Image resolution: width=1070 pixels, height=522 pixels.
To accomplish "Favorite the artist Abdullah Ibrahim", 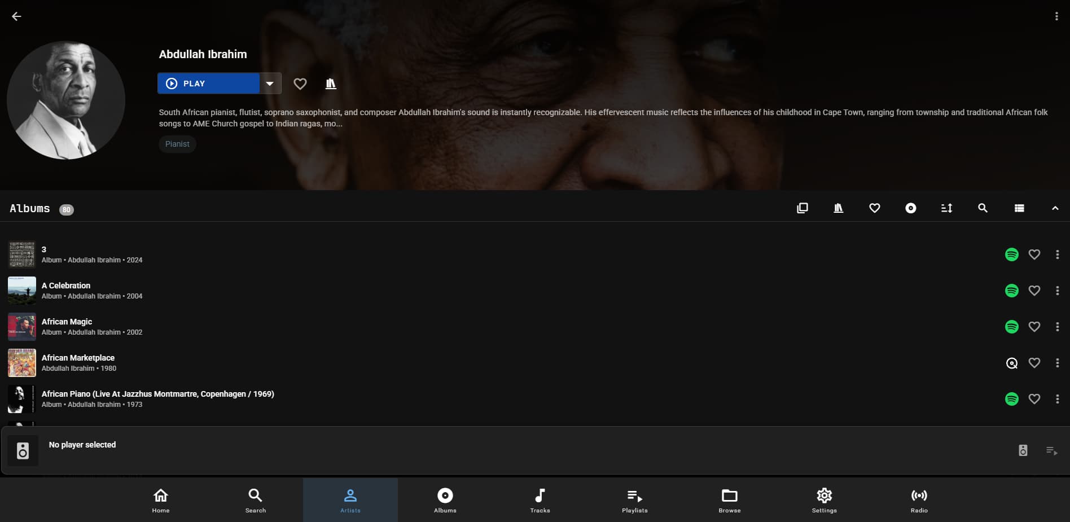I will click(x=300, y=84).
